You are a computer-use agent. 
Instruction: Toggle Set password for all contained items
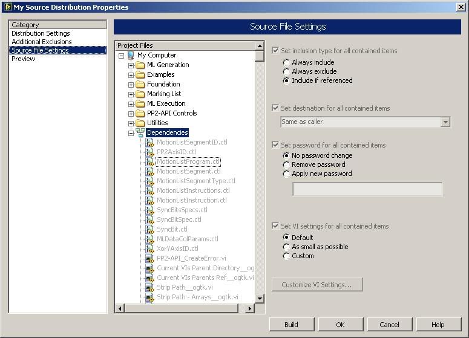pos(275,145)
